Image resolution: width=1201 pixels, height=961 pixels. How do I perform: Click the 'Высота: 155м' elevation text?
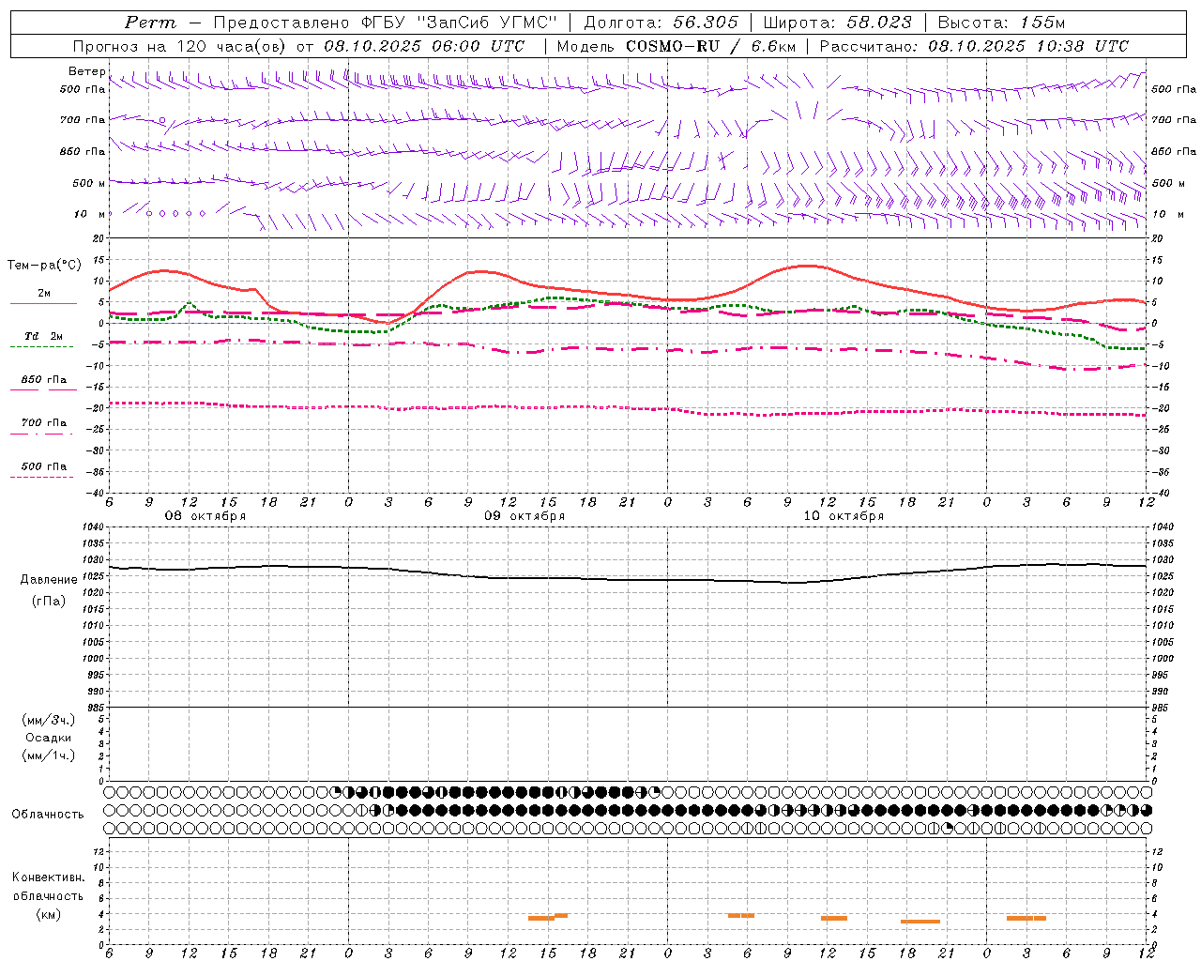point(1002,23)
